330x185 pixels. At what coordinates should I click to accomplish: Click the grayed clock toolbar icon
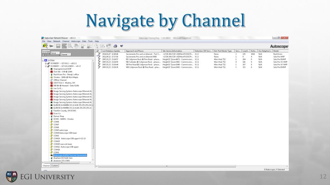[96, 46]
